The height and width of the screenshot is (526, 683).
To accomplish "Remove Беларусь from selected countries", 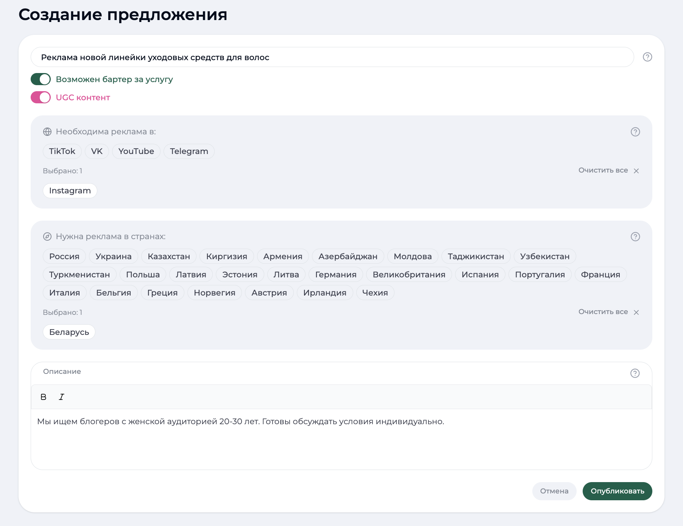I will [69, 332].
